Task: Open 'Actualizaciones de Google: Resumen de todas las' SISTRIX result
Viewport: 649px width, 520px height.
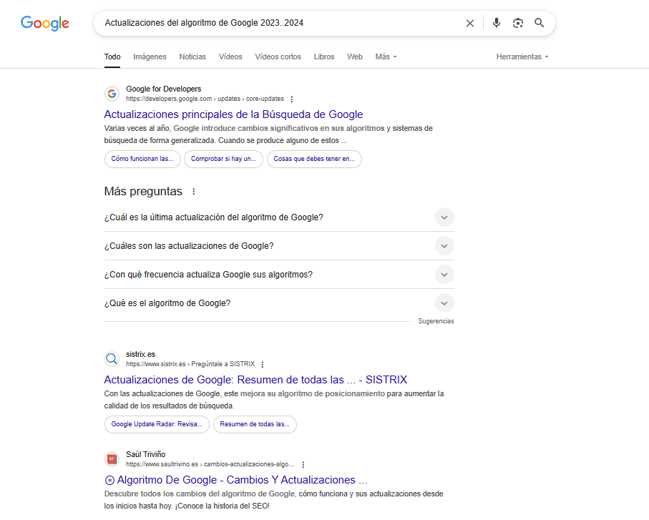Action: pyautogui.click(x=255, y=380)
